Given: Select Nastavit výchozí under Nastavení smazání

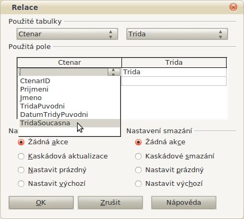Looking at the screenshot, I should point(169,184).
